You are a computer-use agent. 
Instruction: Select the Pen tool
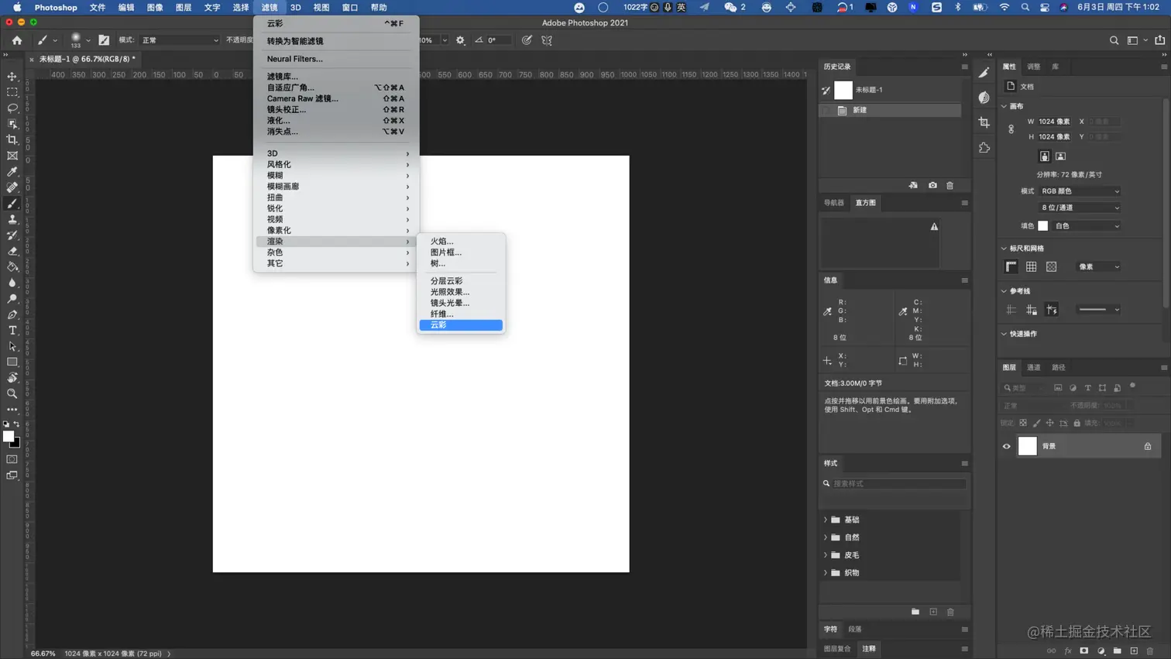click(12, 314)
